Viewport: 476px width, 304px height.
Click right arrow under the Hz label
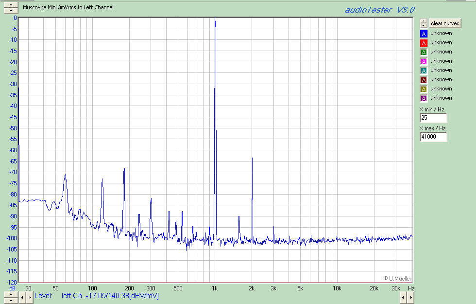pos(410,297)
